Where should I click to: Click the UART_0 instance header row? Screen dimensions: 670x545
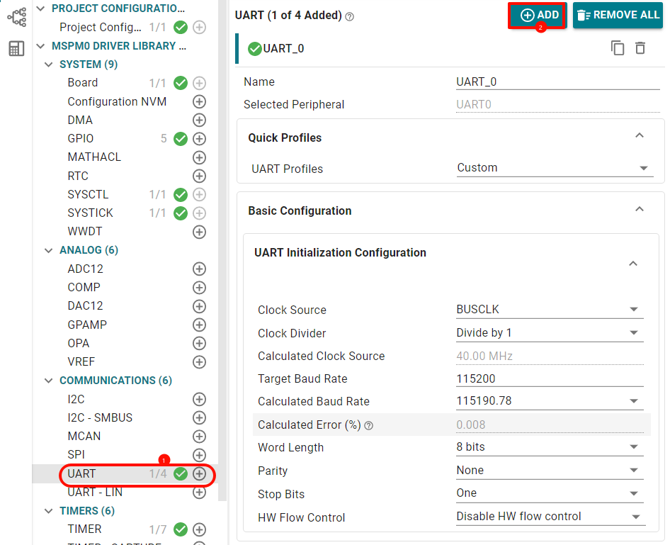[450, 49]
